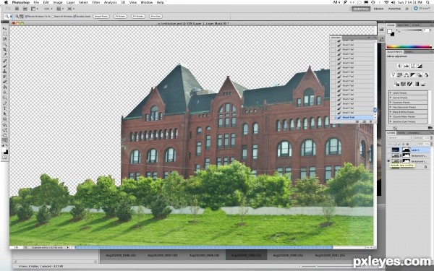This screenshot has height=271, width=434.
Task: Add a Black & White adjustment icon
Action: click(413, 75)
